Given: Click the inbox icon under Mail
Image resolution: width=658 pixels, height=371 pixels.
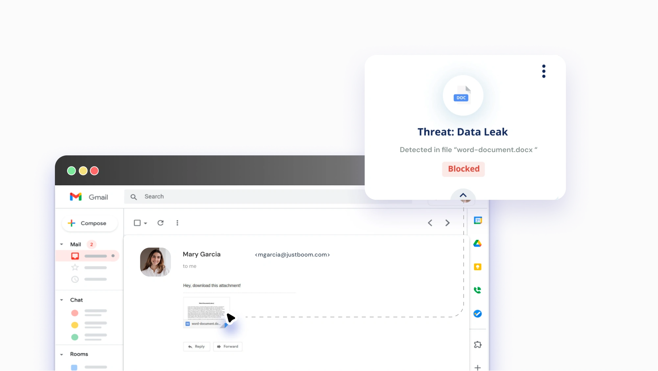Looking at the screenshot, I should click(x=75, y=256).
